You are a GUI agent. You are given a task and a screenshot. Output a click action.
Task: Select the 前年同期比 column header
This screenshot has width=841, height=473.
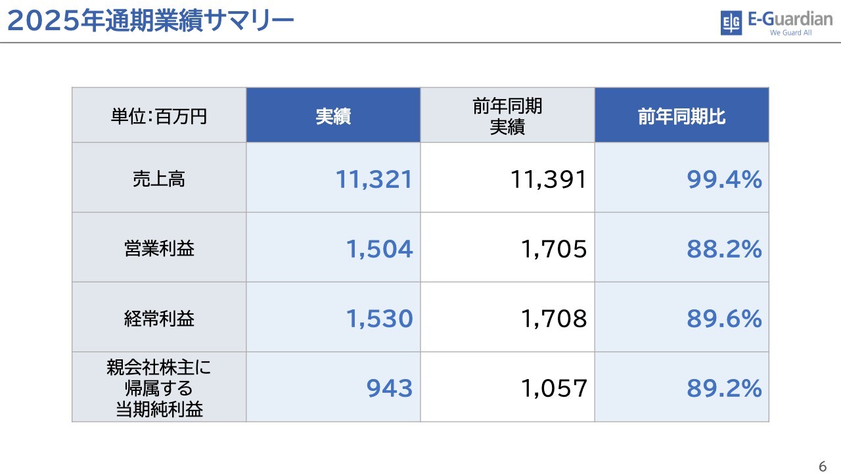(681, 116)
